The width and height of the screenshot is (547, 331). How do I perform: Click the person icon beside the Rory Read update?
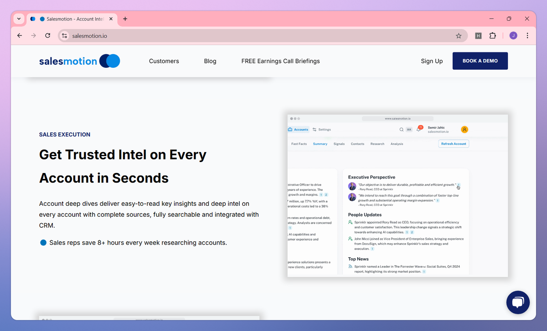coord(350,222)
